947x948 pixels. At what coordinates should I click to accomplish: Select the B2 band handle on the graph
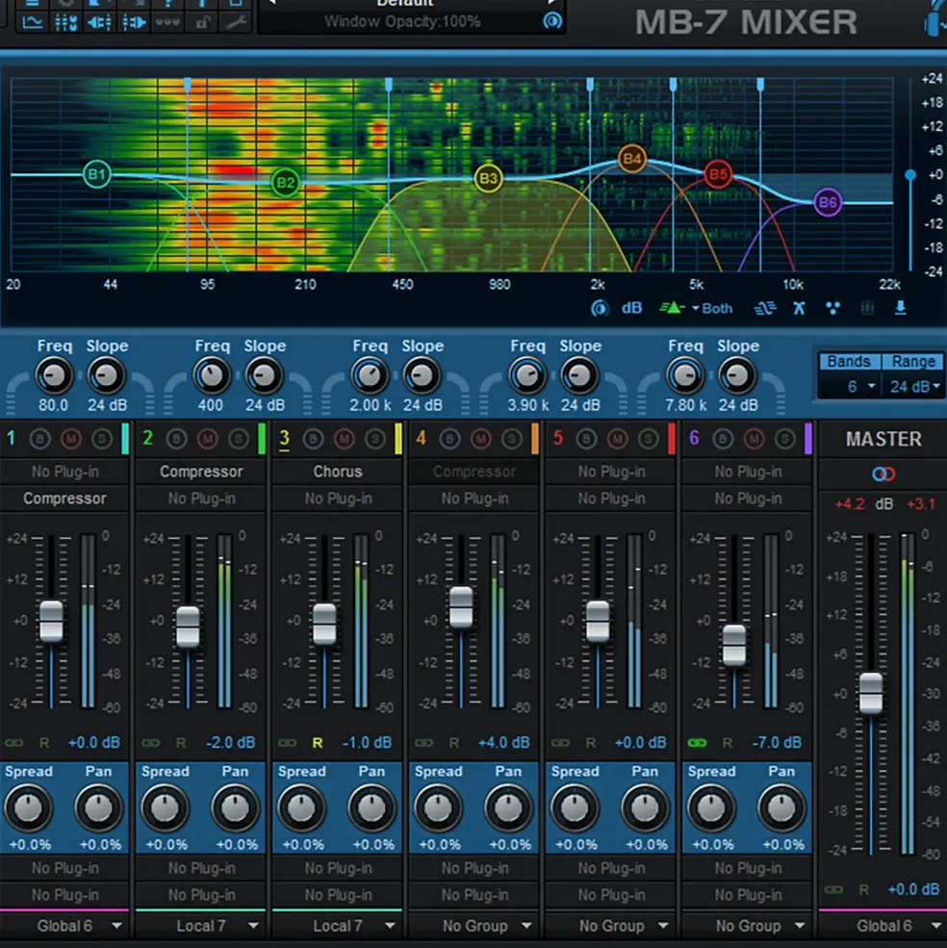point(286,182)
